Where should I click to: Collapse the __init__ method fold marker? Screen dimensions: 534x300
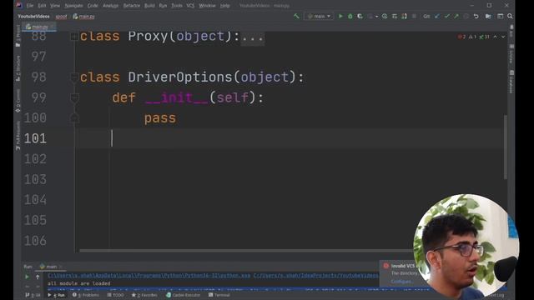[74, 98]
